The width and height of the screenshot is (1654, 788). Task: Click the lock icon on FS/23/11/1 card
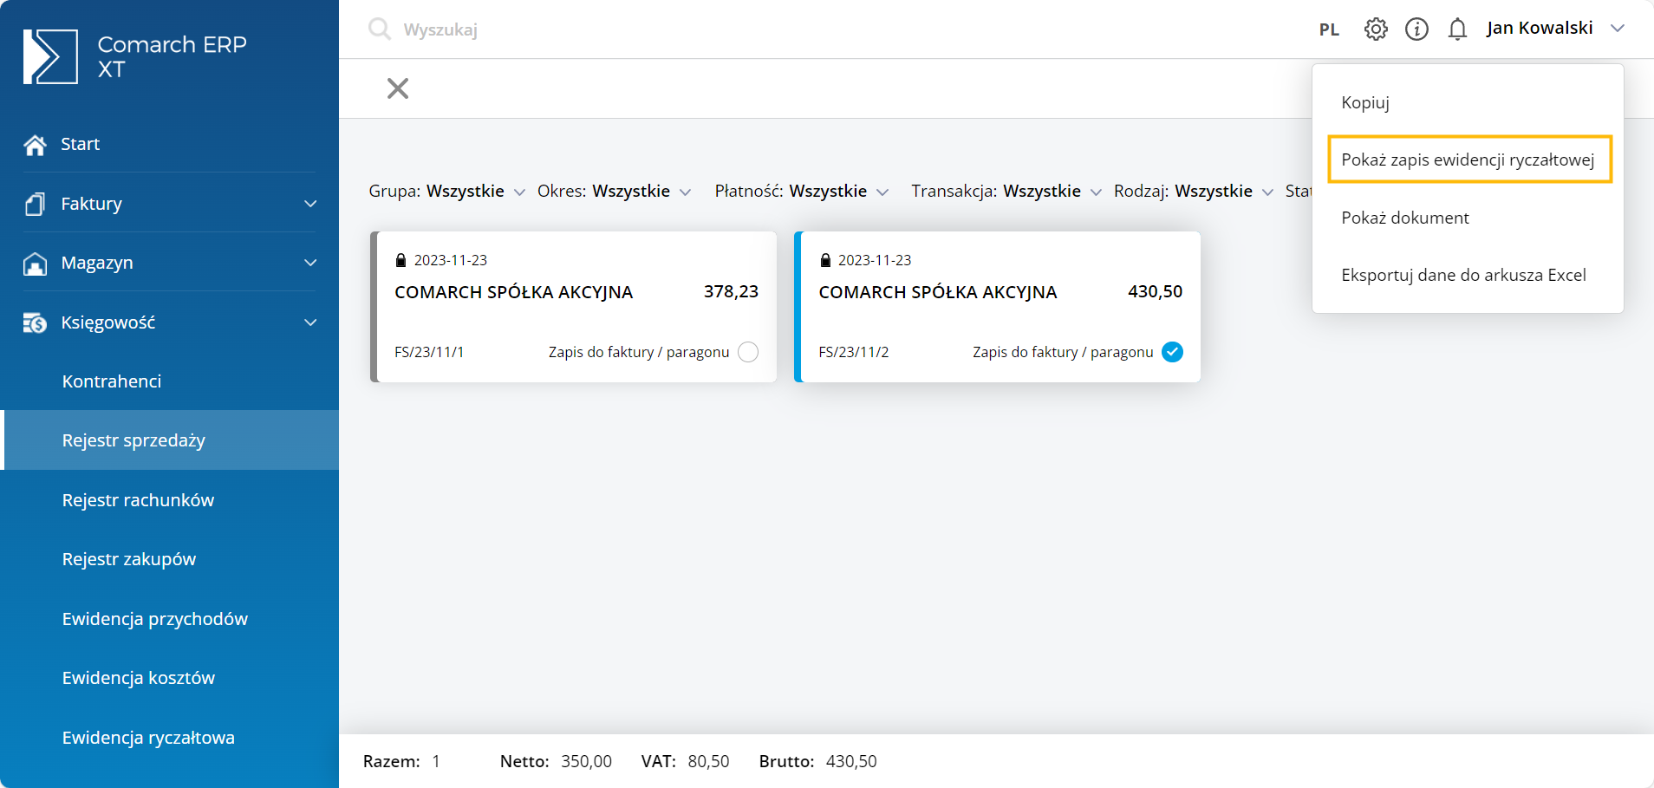click(x=400, y=260)
